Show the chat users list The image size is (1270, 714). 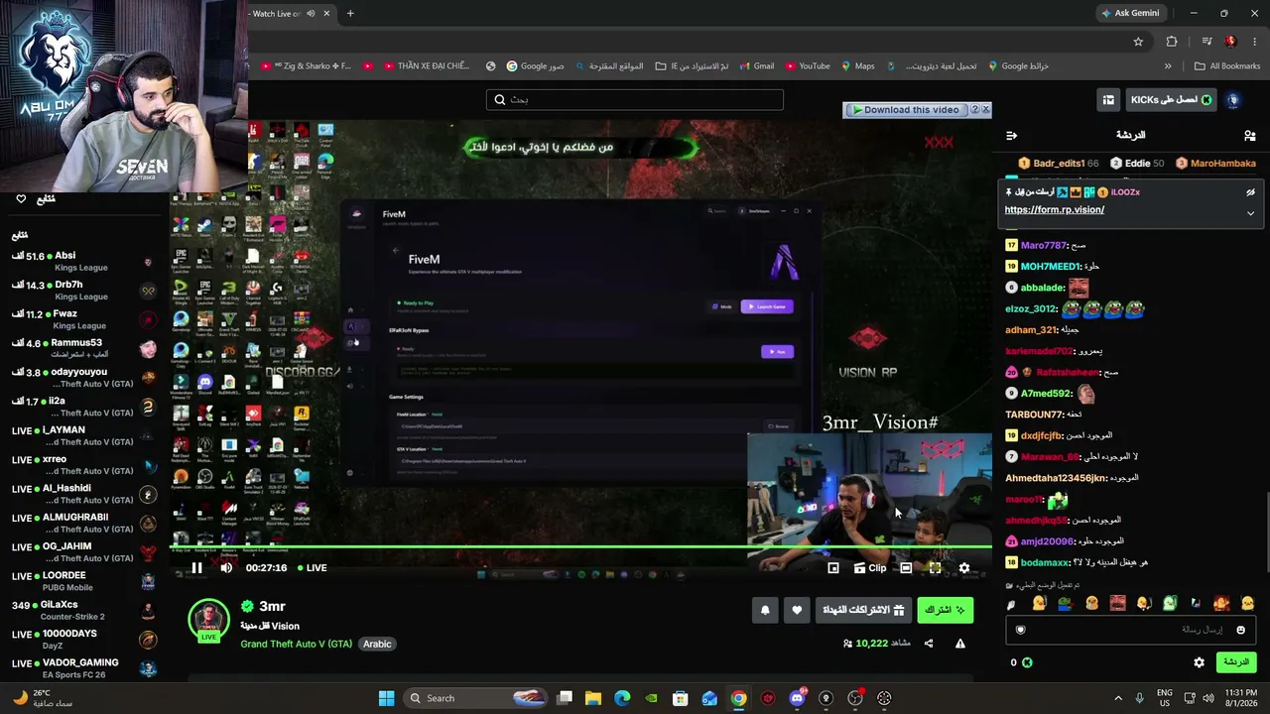point(1249,135)
